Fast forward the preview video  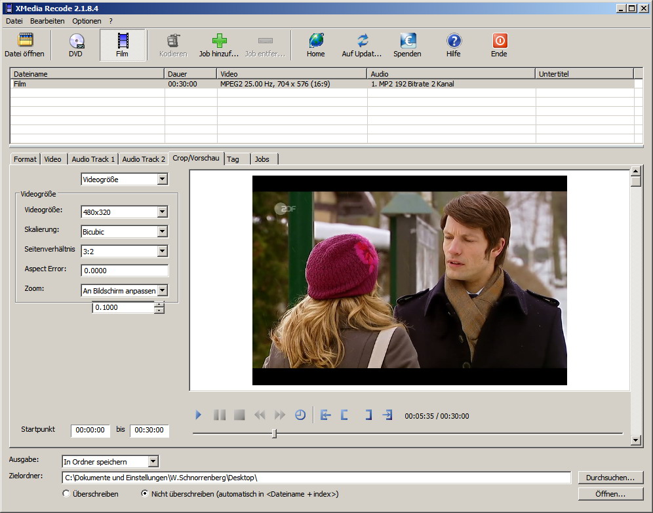(x=280, y=415)
